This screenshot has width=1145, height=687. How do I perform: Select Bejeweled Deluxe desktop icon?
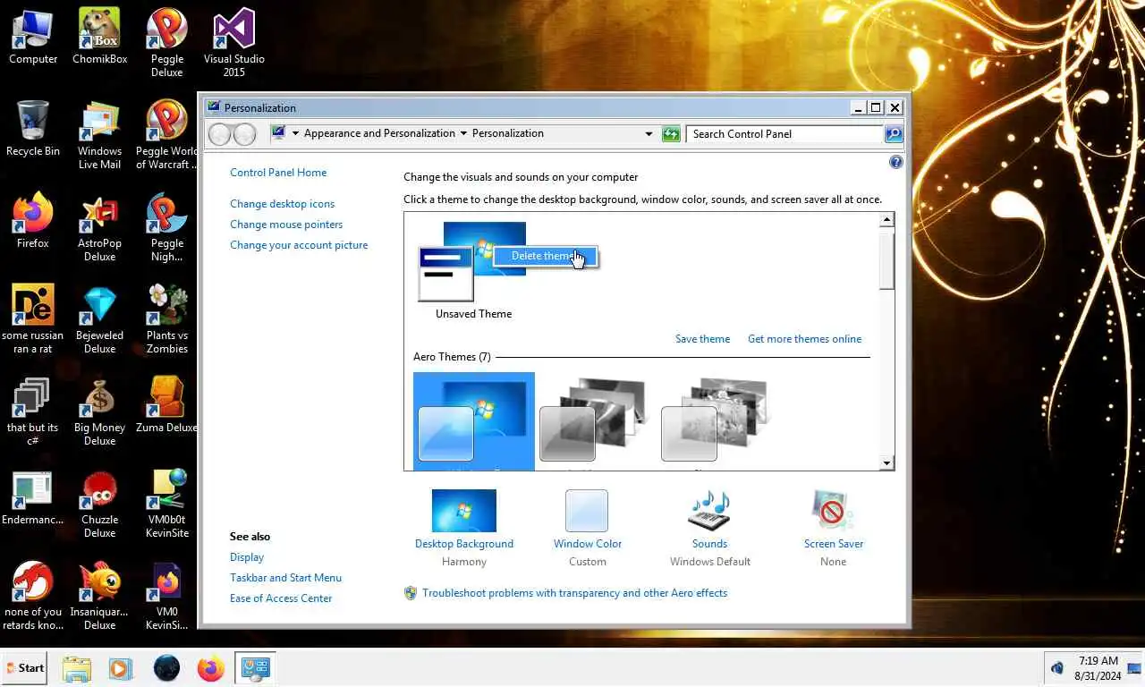click(x=99, y=319)
